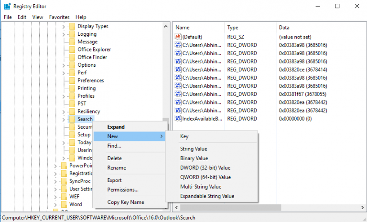367x222 pixels.
Task: Open the File menu
Action: tap(8, 17)
